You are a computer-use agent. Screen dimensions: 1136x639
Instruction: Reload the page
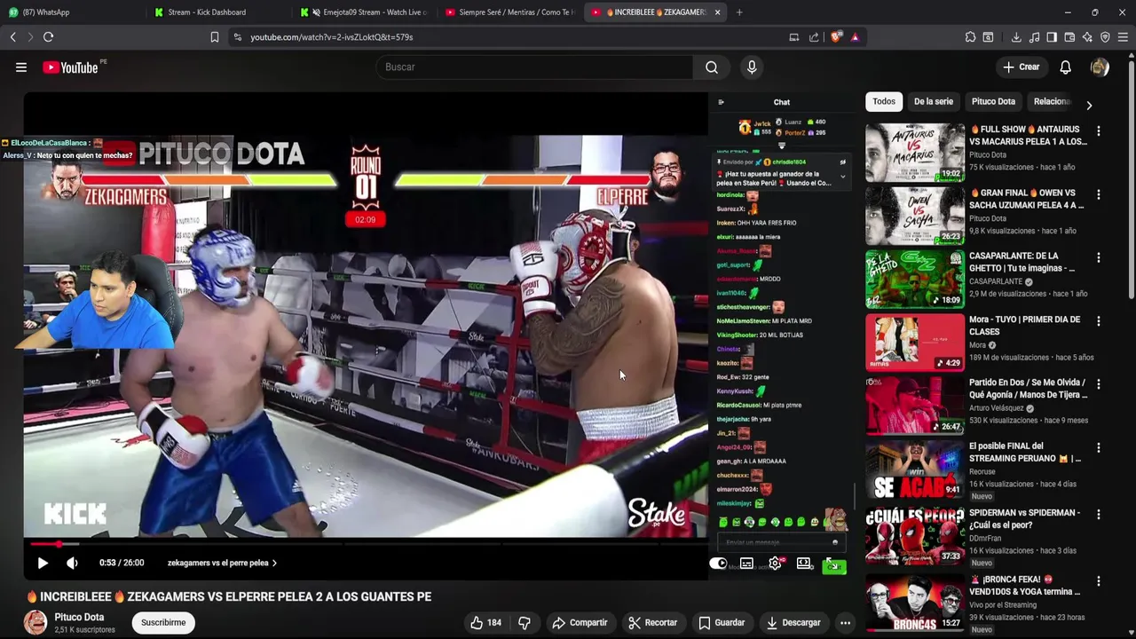tap(49, 37)
